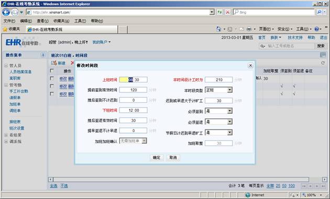Open the address bar URL history dropdown

(x=212, y=12)
